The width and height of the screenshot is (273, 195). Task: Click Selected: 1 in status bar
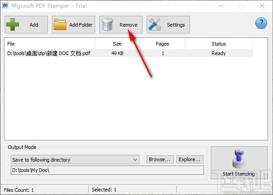pyautogui.click(x=104, y=190)
